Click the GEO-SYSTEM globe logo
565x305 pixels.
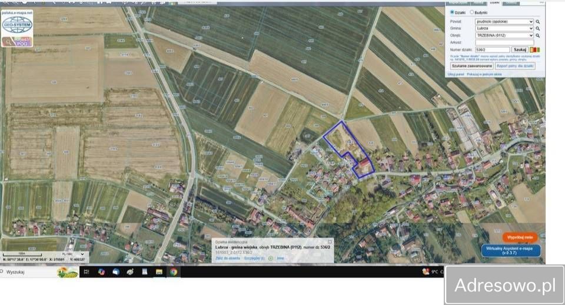coord(17,25)
